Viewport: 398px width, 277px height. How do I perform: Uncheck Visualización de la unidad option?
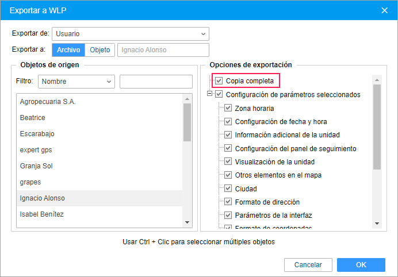(228, 161)
